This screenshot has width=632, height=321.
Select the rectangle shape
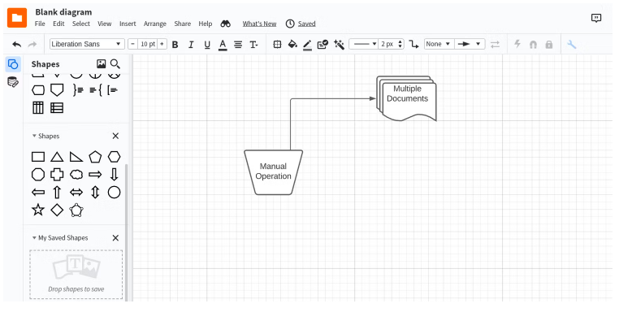point(38,157)
